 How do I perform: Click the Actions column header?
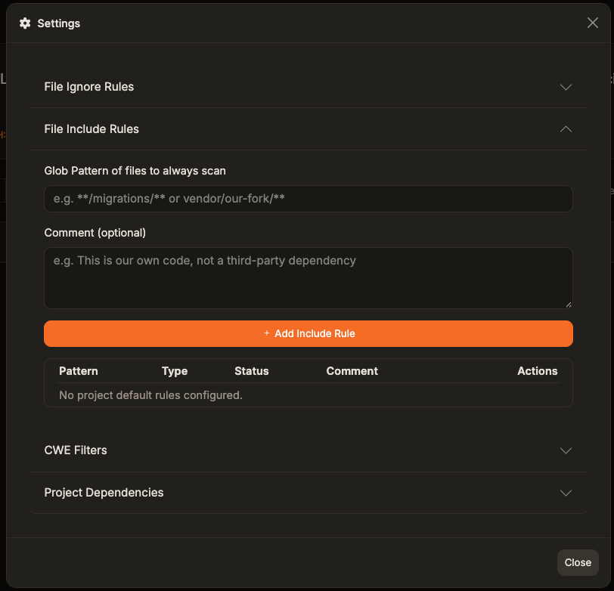click(537, 371)
